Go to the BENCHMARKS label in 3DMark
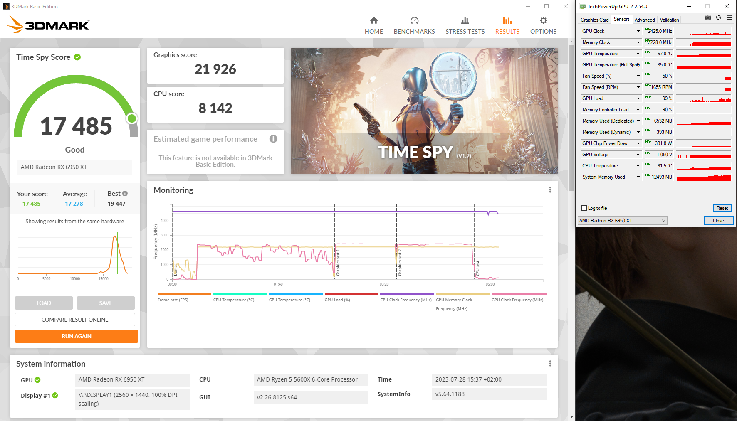Image resolution: width=737 pixels, height=421 pixels. point(414,32)
